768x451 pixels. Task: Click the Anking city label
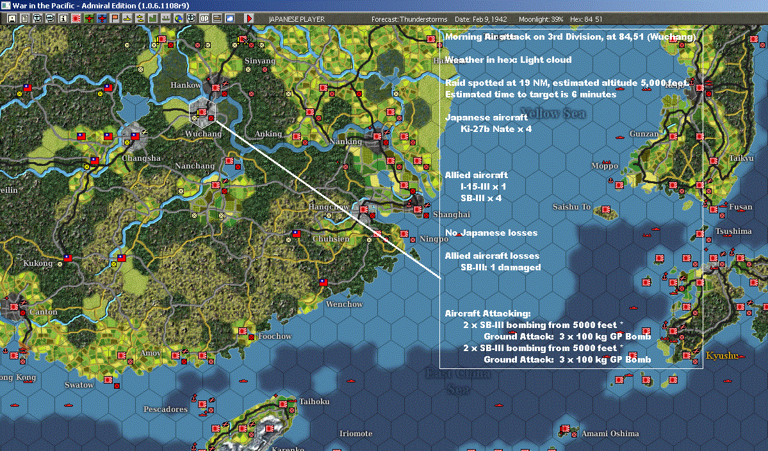coord(268,134)
